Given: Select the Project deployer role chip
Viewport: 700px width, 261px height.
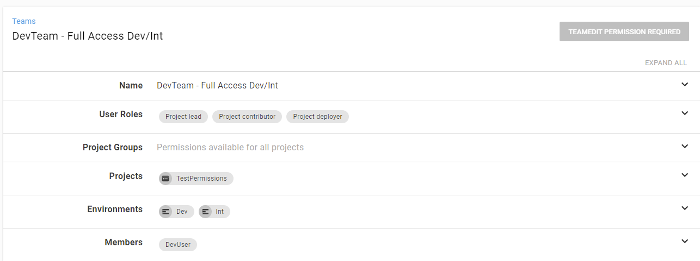Looking at the screenshot, I should [x=317, y=117].
